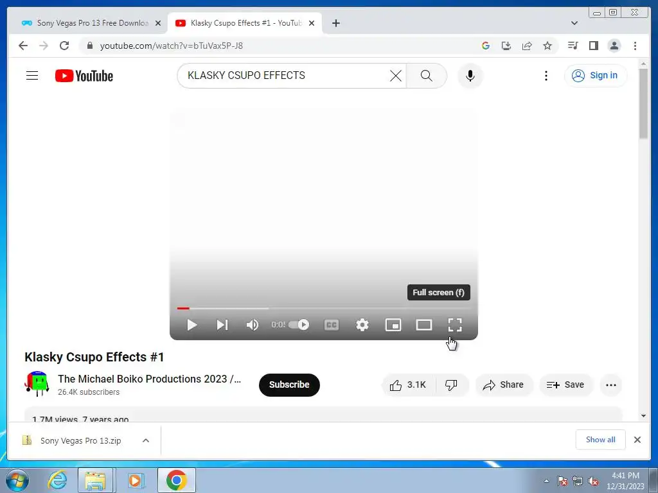Viewport: 658px width, 493px height.
Task: Close the Klasky Csupo Effects YouTube tab
Action: tap(312, 23)
